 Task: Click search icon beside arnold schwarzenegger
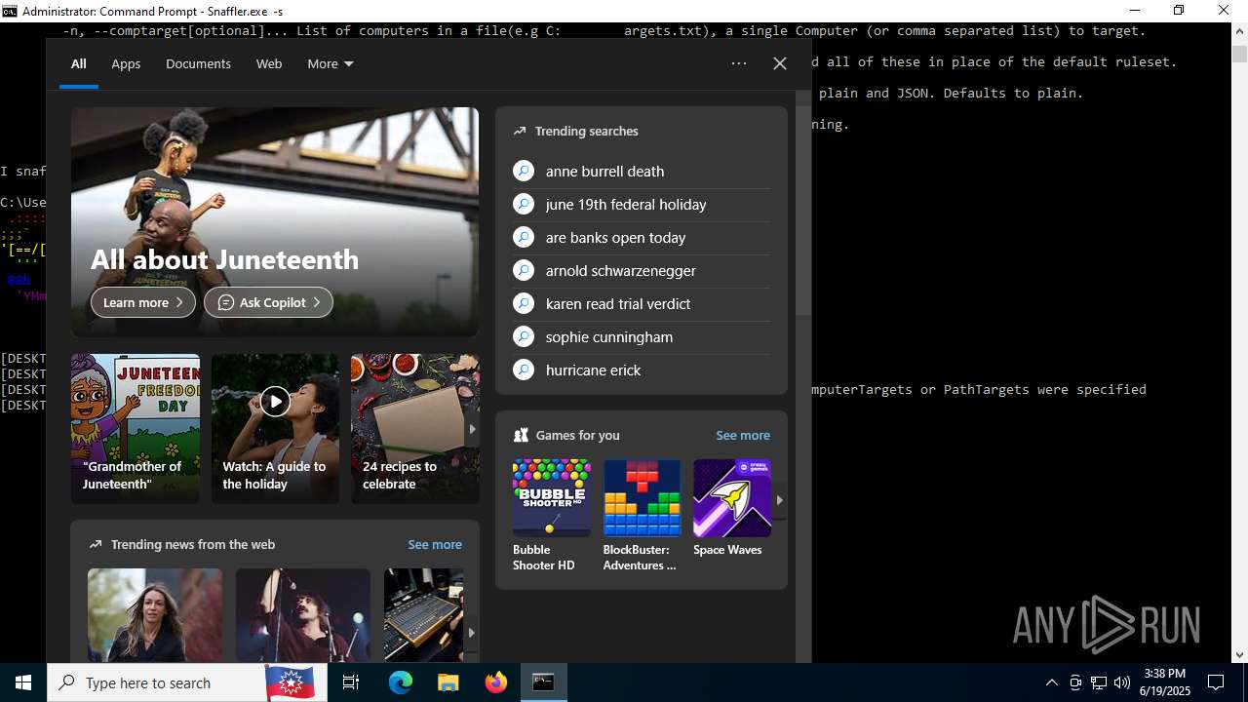[x=524, y=270]
